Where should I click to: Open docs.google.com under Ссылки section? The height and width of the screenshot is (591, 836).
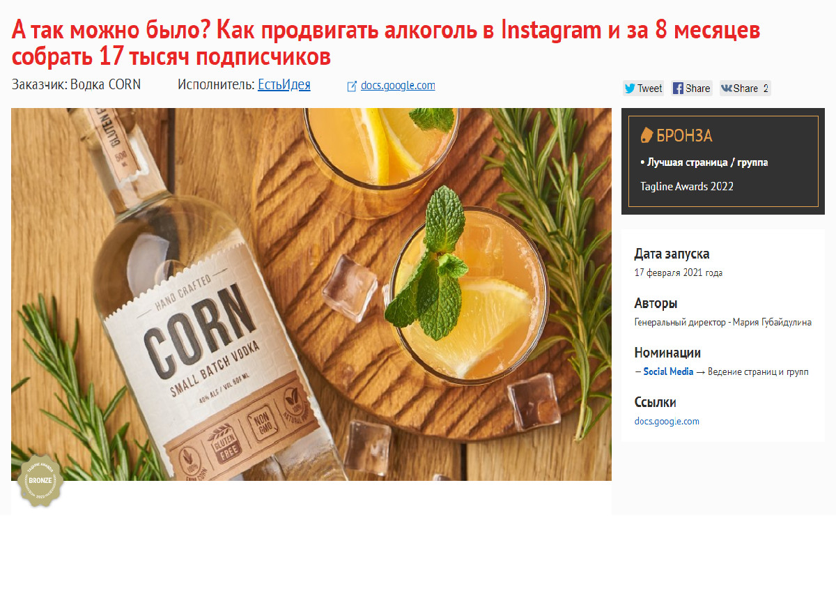[x=667, y=422]
